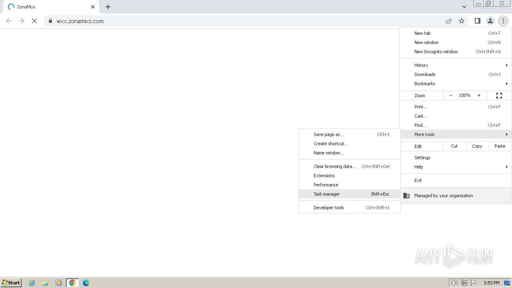This screenshot has height=288, width=512.
Task: Open File Explorer from the taskbar
Action: click(45, 283)
